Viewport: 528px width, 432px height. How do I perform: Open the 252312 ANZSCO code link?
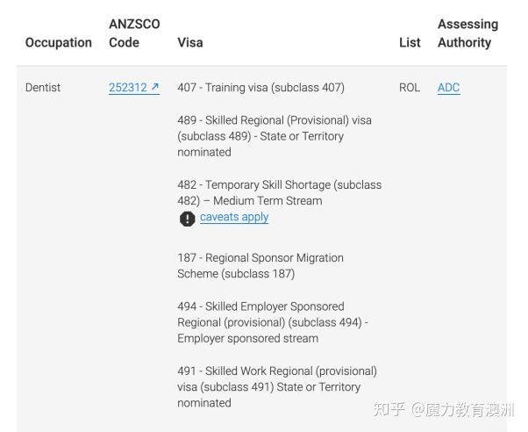click(x=134, y=88)
